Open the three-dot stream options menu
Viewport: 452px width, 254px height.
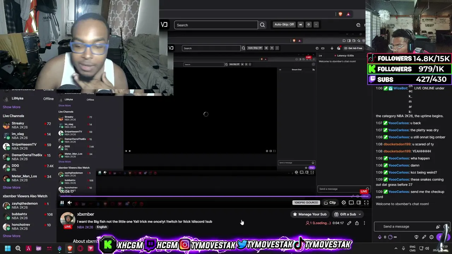click(x=364, y=223)
